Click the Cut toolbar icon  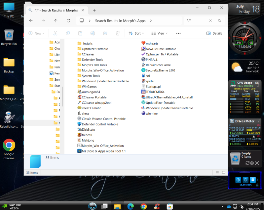pyautogui.click(x=55, y=33)
